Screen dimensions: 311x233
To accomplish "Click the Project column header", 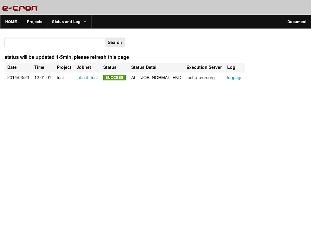I will 64,67.
